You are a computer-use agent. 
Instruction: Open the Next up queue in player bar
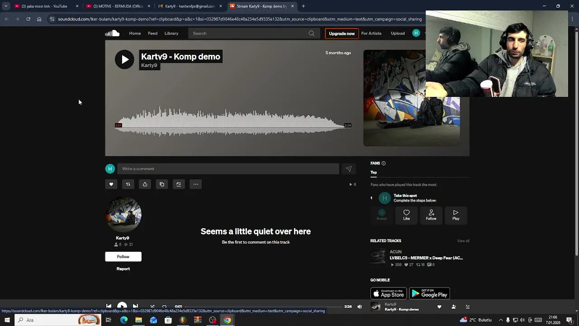468,307
